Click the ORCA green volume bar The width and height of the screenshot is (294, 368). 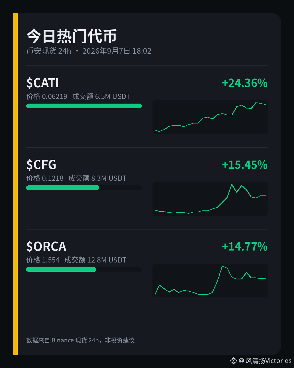point(61,269)
